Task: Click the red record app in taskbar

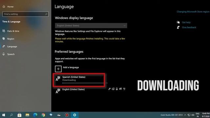Action: (67, 115)
